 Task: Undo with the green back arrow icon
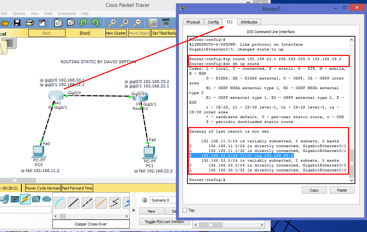[83, 22]
